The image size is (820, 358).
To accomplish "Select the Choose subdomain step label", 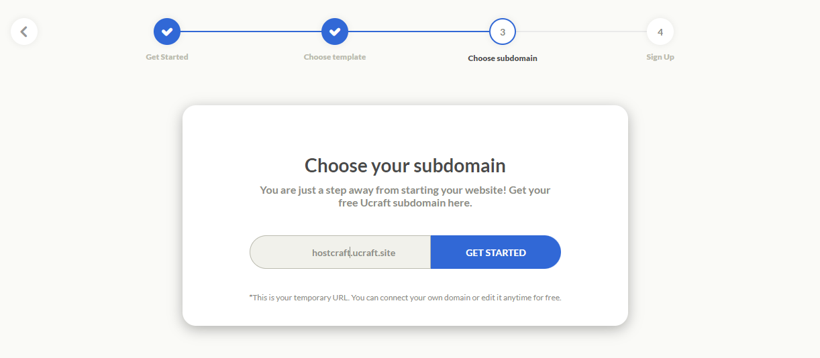I will 503,58.
